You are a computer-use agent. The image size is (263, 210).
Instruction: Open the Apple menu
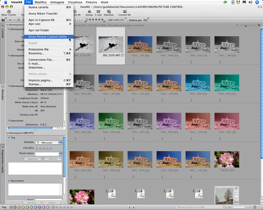click(6, 2)
